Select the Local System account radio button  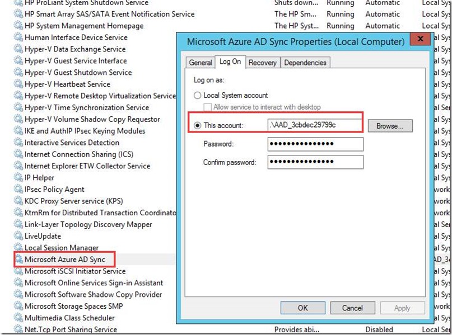click(198, 95)
